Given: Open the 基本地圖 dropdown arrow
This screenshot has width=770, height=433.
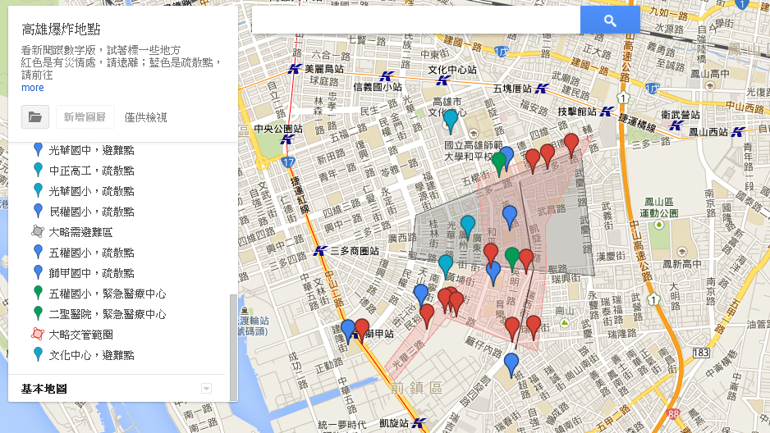Looking at the screenshot, I should [206, 389].
